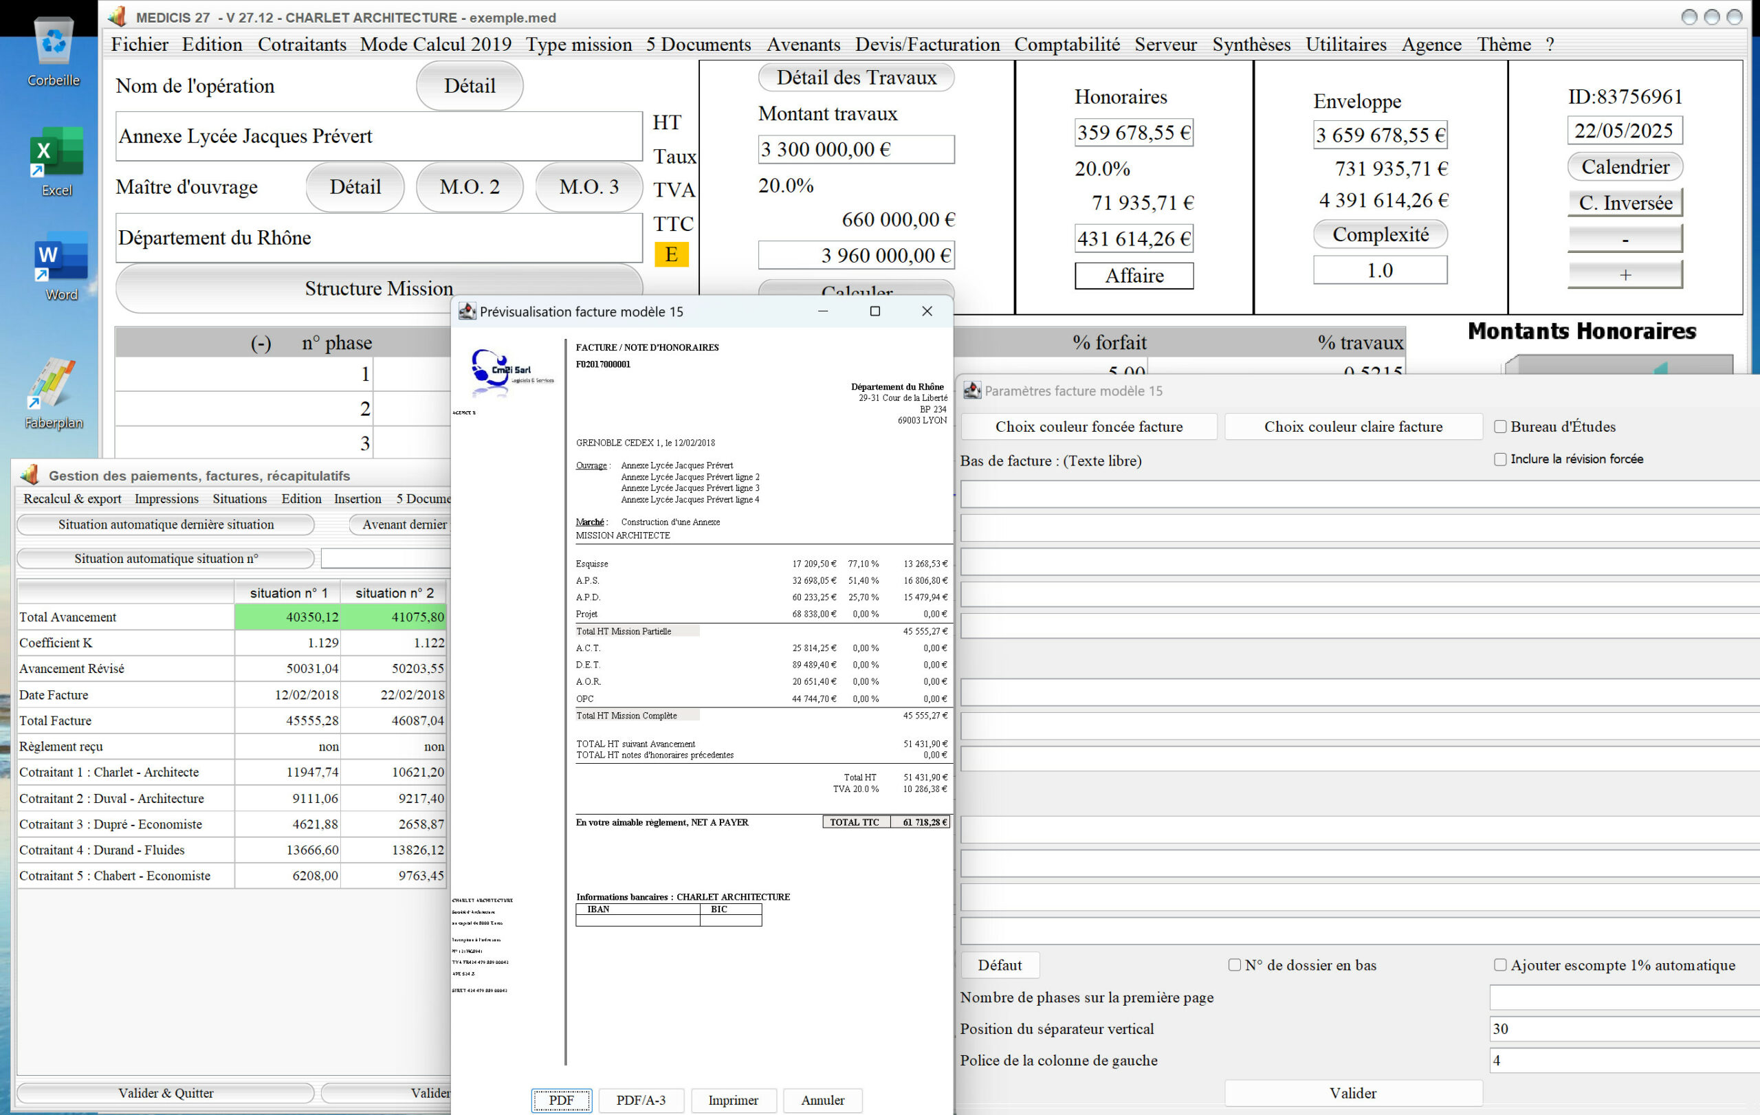The image size is (1760, 1115).
Task: Click the Montant travaux 3 300 000,00 € field
Action: tap(856, 149)
